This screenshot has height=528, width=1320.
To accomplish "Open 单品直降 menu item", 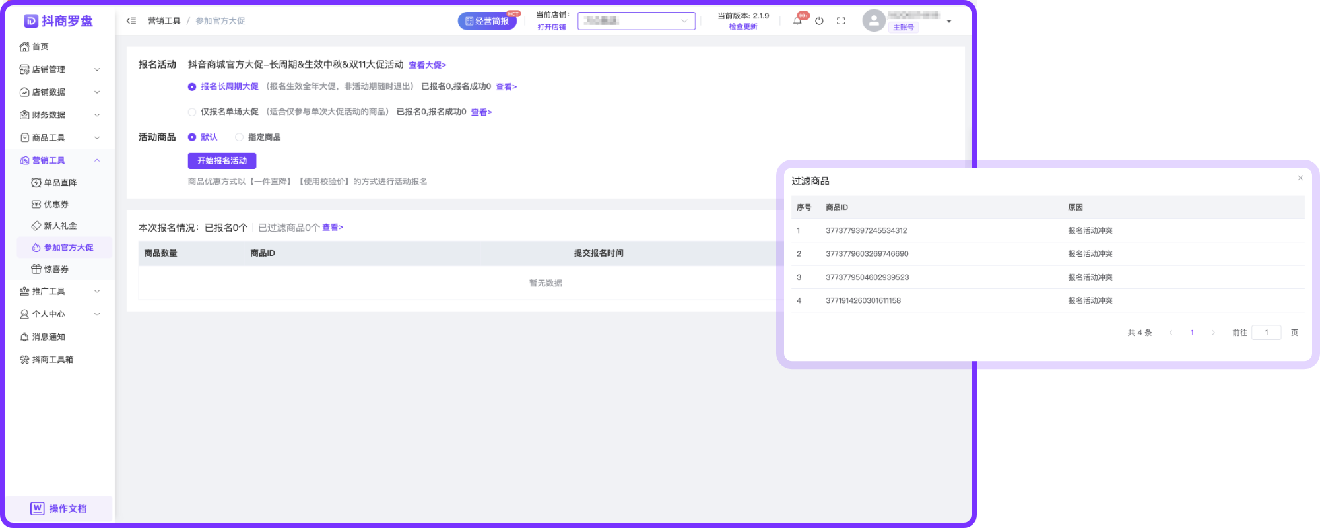I will tap(60, 183).
